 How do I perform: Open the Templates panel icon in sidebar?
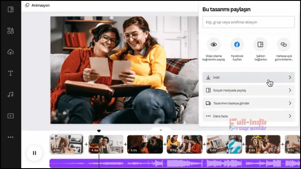[10, 9]
